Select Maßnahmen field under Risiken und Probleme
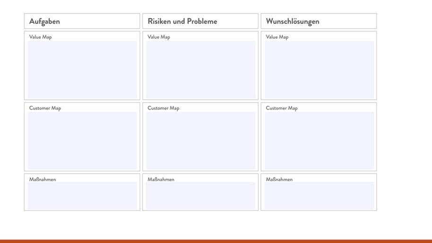432x243 pixels. (x=200, y=196)
